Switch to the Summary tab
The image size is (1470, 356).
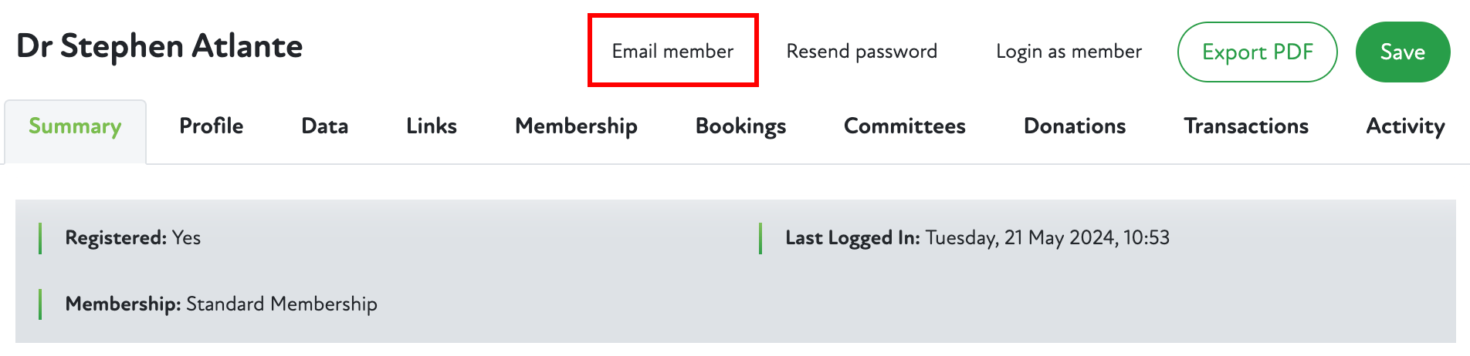[x=75, y=126]
